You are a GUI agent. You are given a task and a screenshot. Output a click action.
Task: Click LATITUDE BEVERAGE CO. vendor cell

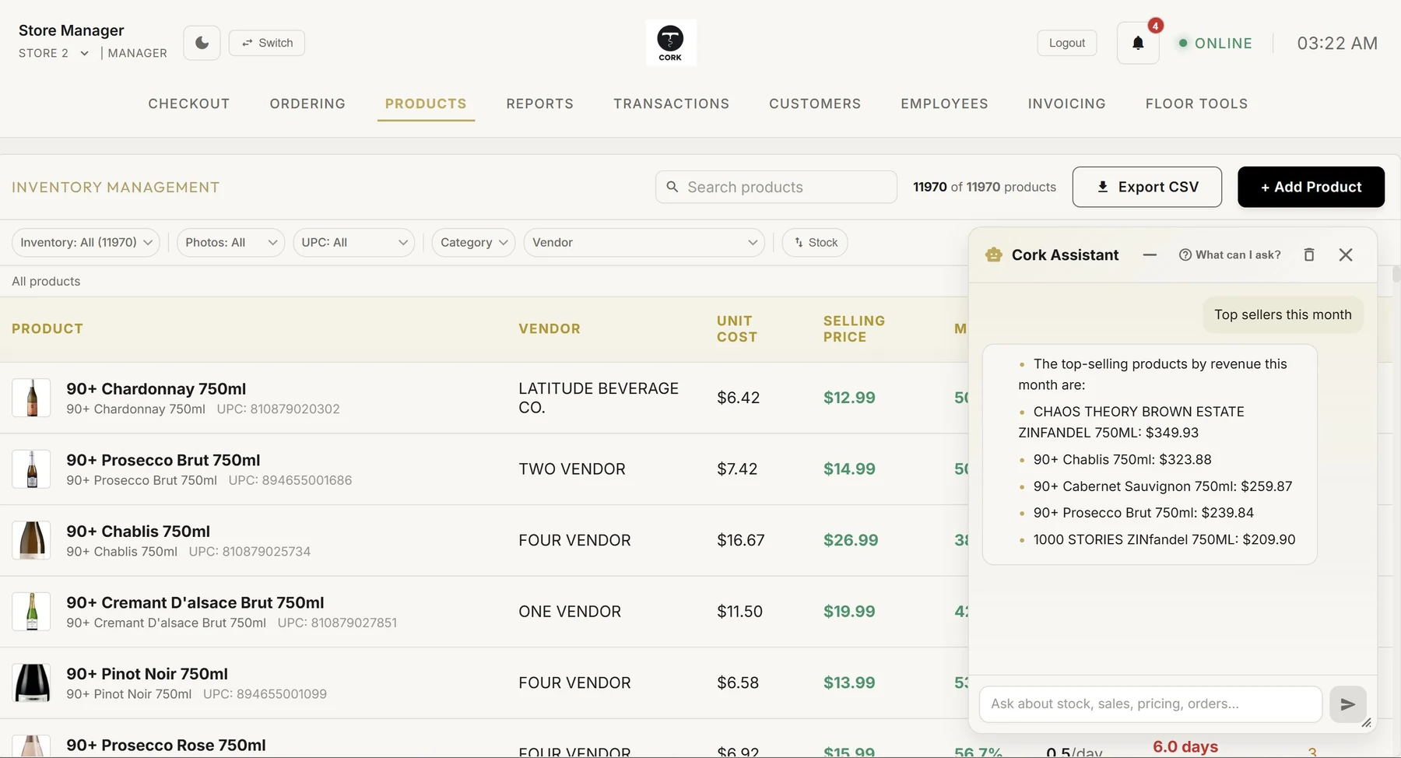coord(599,398)
